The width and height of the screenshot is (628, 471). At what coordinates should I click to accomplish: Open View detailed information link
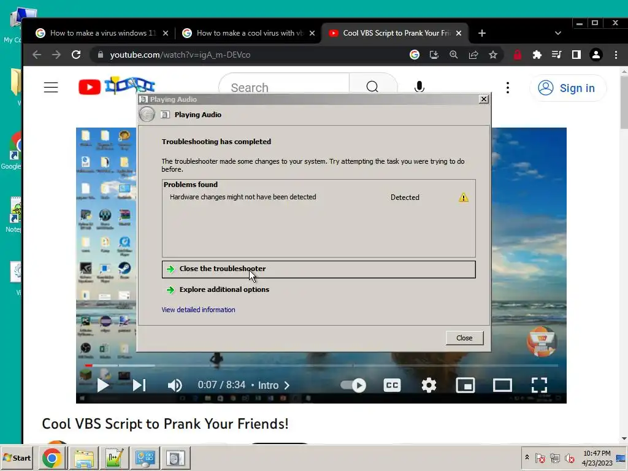(x=198, y=310)
